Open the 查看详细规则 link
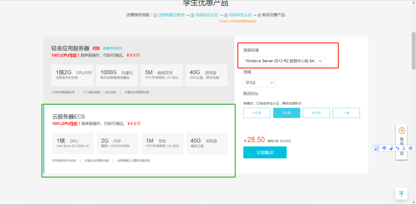This screenshot has height=205, width=416. point(113,48)
